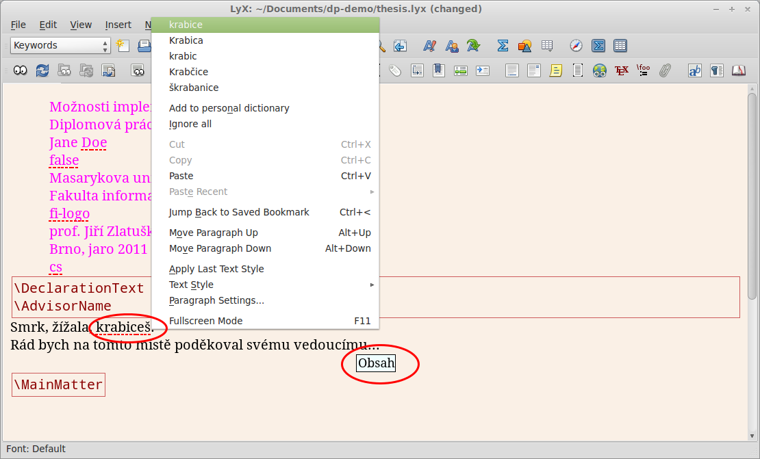
Task: Choose the spelling suggestion "škrabanice"
Action: [265, 88]
